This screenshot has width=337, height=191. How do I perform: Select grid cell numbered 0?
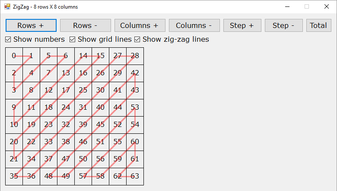point(14,56)
